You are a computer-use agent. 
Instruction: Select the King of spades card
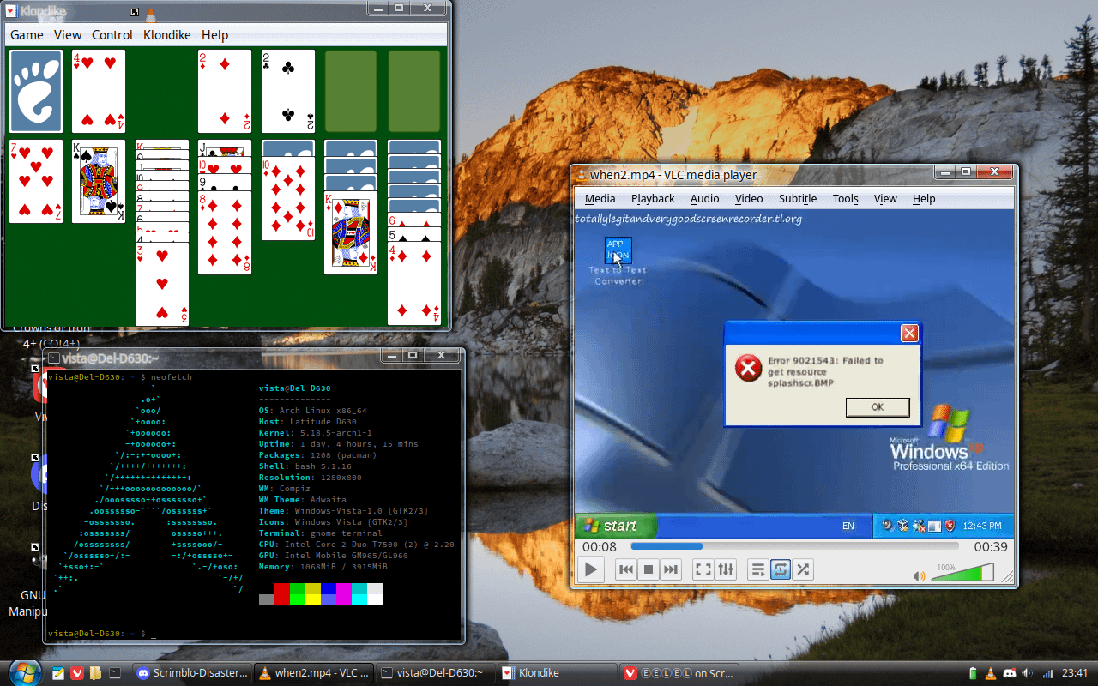click(99, 181)
